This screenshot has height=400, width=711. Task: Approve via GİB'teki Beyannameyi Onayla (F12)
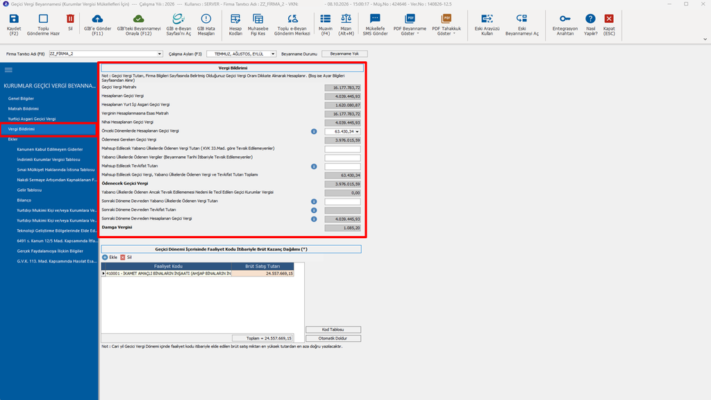point(139,24)
